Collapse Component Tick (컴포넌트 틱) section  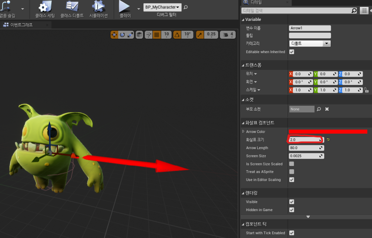click(243, 224)
